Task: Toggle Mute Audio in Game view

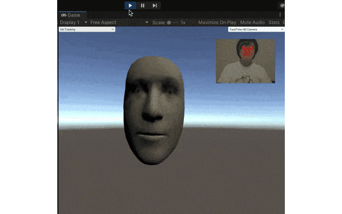Action: 252,22
